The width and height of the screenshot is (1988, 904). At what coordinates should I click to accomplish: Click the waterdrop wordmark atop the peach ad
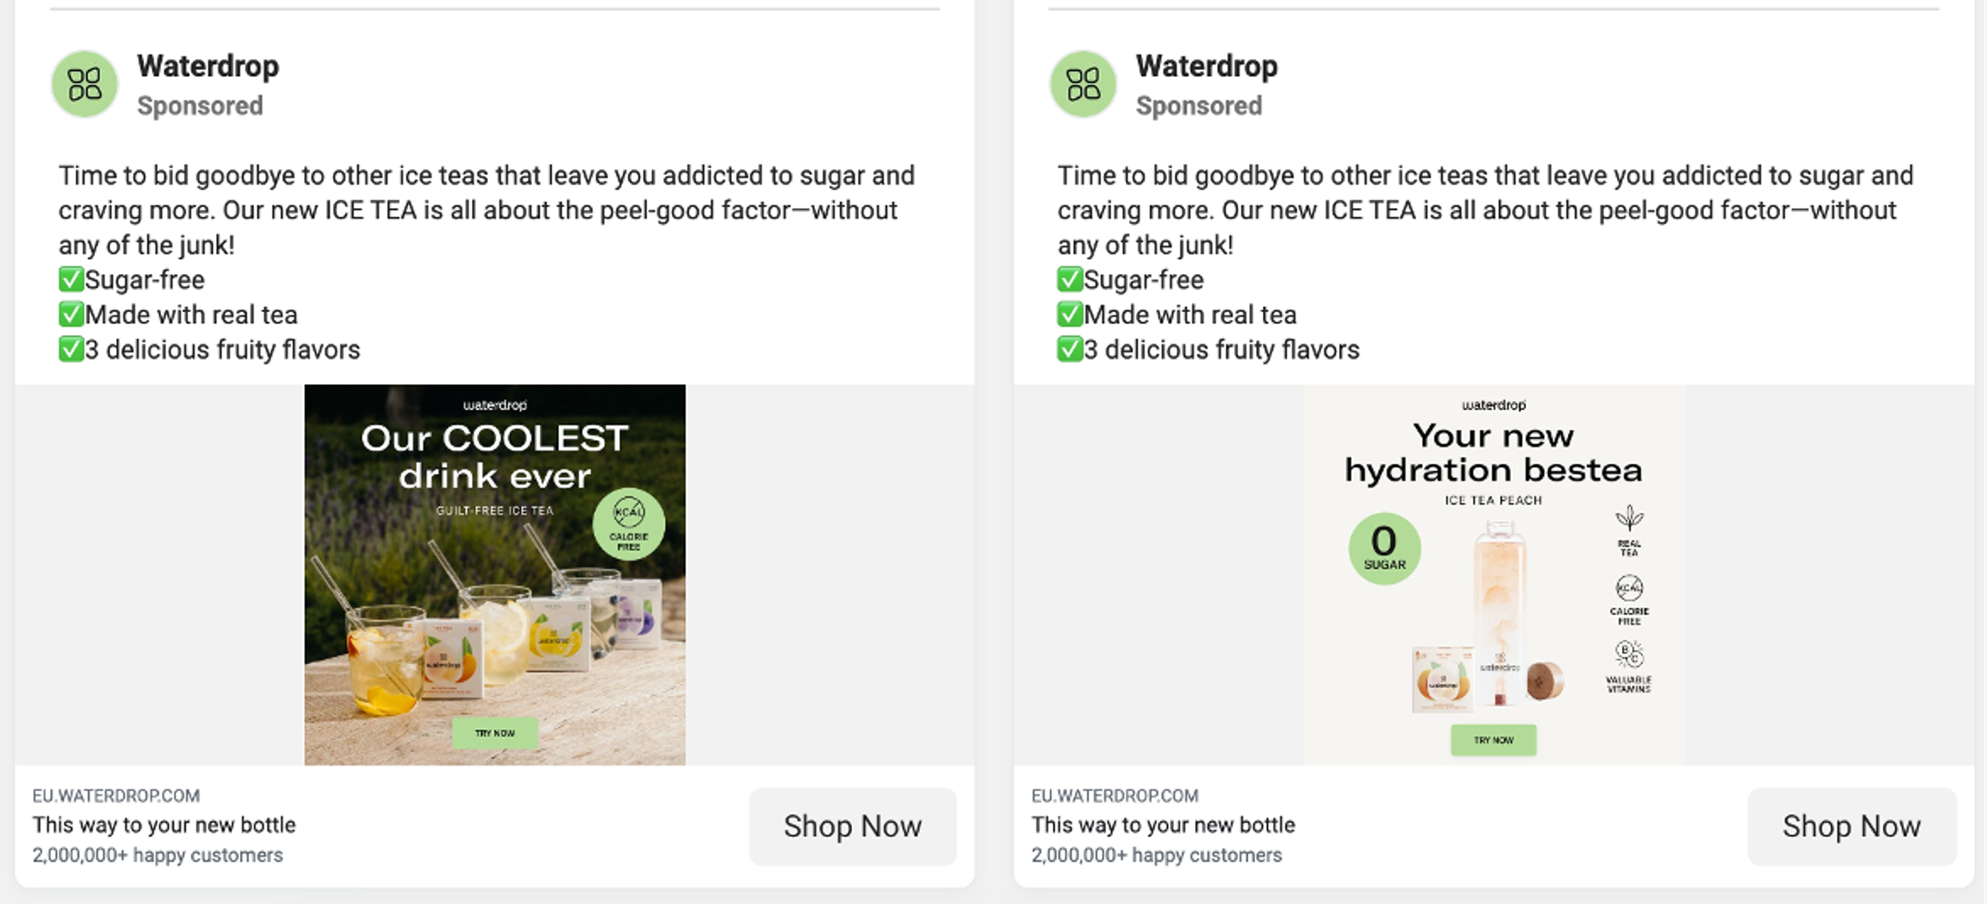pyautogui.click(x=1494, y=404)
